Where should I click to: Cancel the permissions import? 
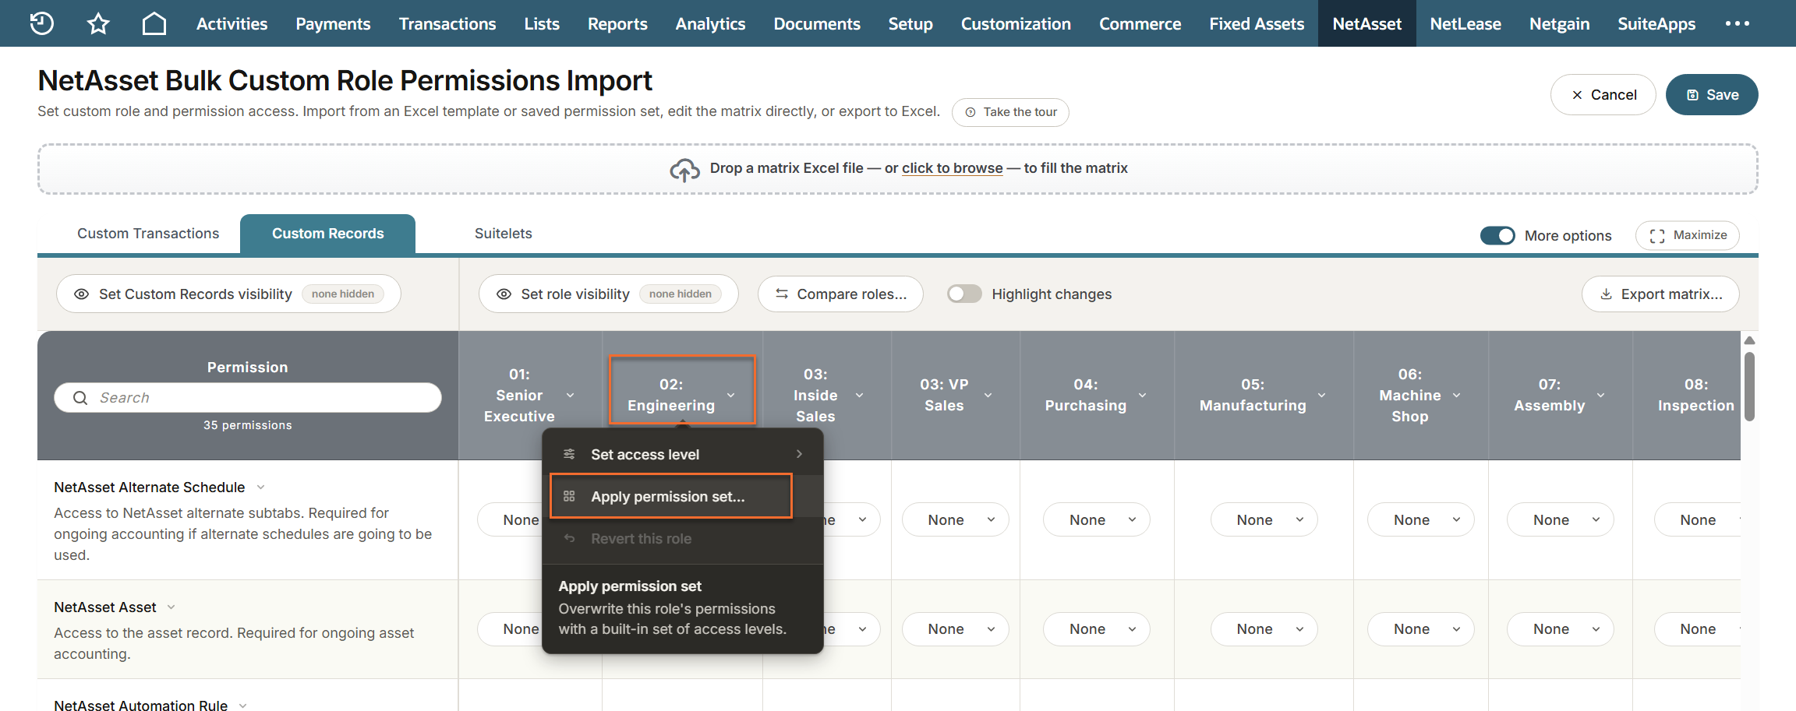pyautogui.click(x=1603, y=94)
